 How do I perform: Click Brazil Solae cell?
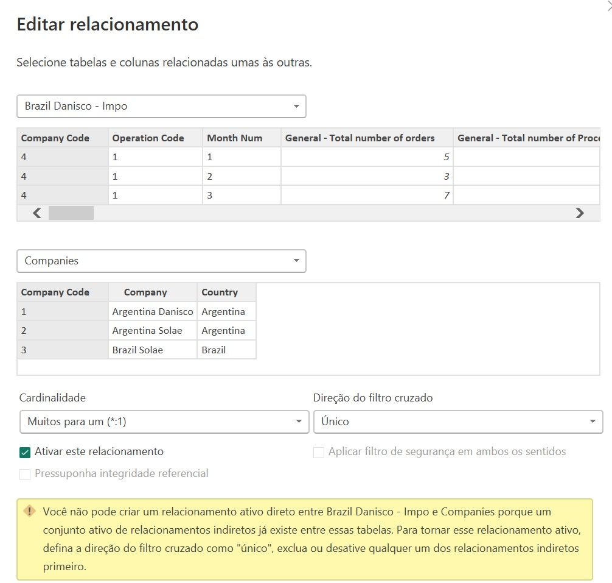point(153,350)
